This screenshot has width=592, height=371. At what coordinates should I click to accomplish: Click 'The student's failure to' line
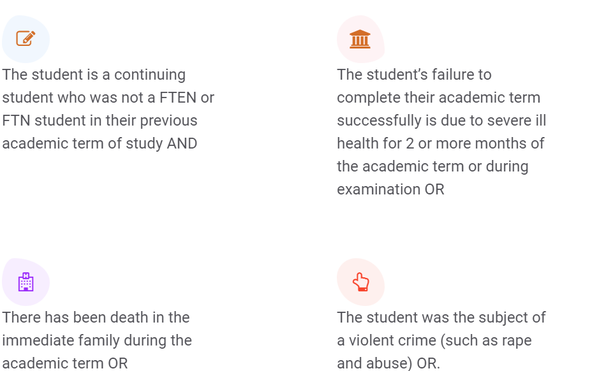(414, 75)
